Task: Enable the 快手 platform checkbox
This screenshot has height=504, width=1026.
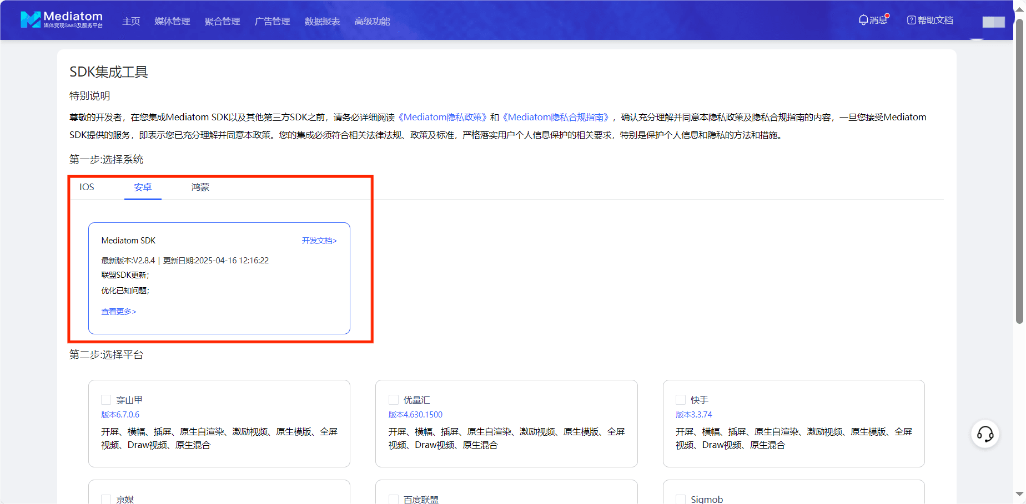Action: point(681,400)
